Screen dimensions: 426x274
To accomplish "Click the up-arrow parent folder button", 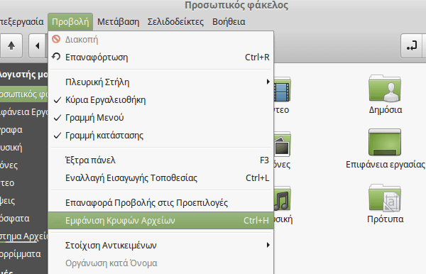I will pos(11,45).
